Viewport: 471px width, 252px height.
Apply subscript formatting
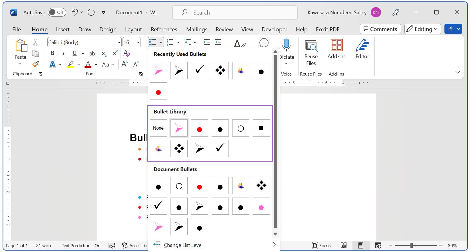[104, 53]
